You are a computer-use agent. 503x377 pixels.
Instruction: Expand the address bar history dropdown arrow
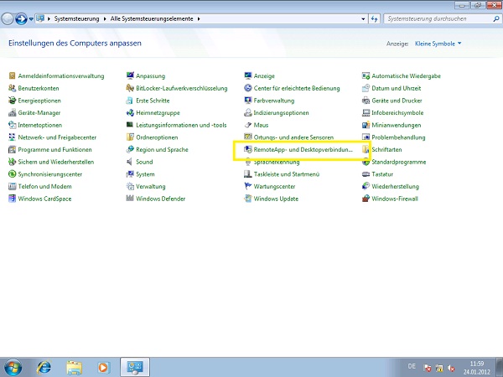(363, 19)
